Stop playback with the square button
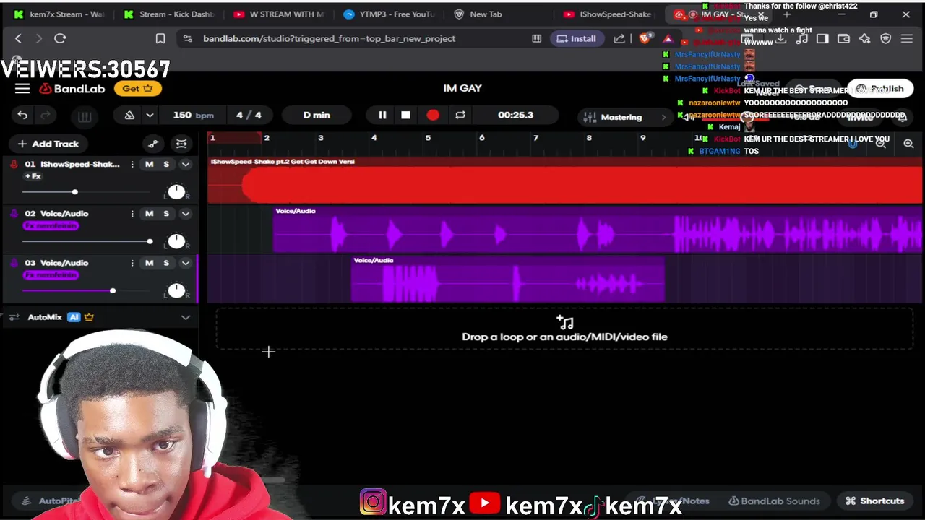The image size is (925, 520). click(405, 115)
